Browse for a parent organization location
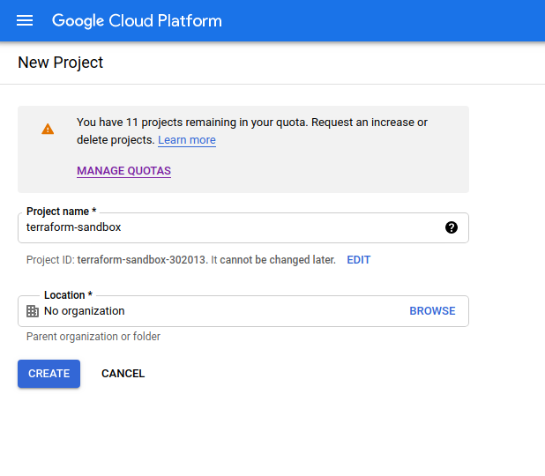Viewport: 545px width, 476px height. (432, 311)
